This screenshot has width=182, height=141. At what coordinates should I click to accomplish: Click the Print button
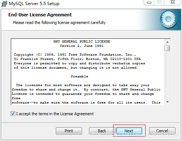click(x=69, y=131)
